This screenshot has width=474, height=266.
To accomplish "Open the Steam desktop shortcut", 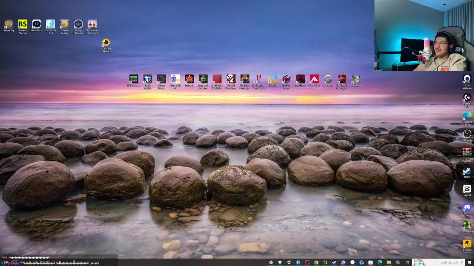I will tap(467, 172).
